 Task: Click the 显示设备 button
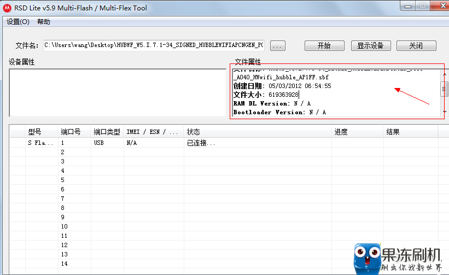(370, 45)
